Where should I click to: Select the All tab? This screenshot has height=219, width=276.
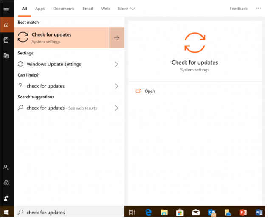pos(24,9)
